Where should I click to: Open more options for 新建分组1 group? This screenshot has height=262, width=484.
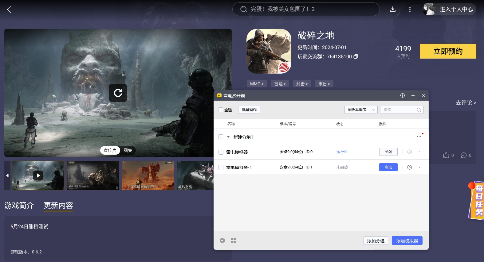419,137
